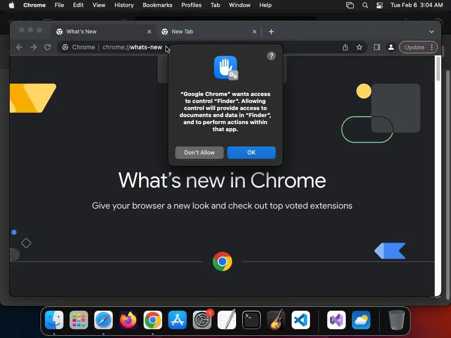Click the date and time clock
The image size is (451, 338).
coord(417,5)
